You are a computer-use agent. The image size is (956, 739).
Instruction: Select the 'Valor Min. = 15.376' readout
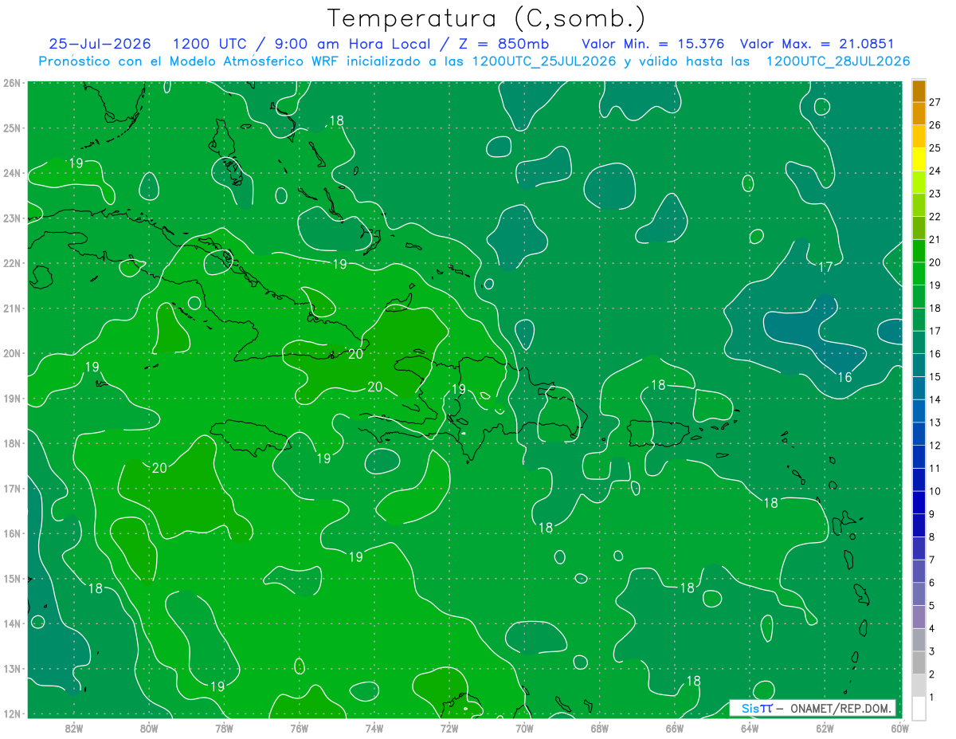click(653, 44)
